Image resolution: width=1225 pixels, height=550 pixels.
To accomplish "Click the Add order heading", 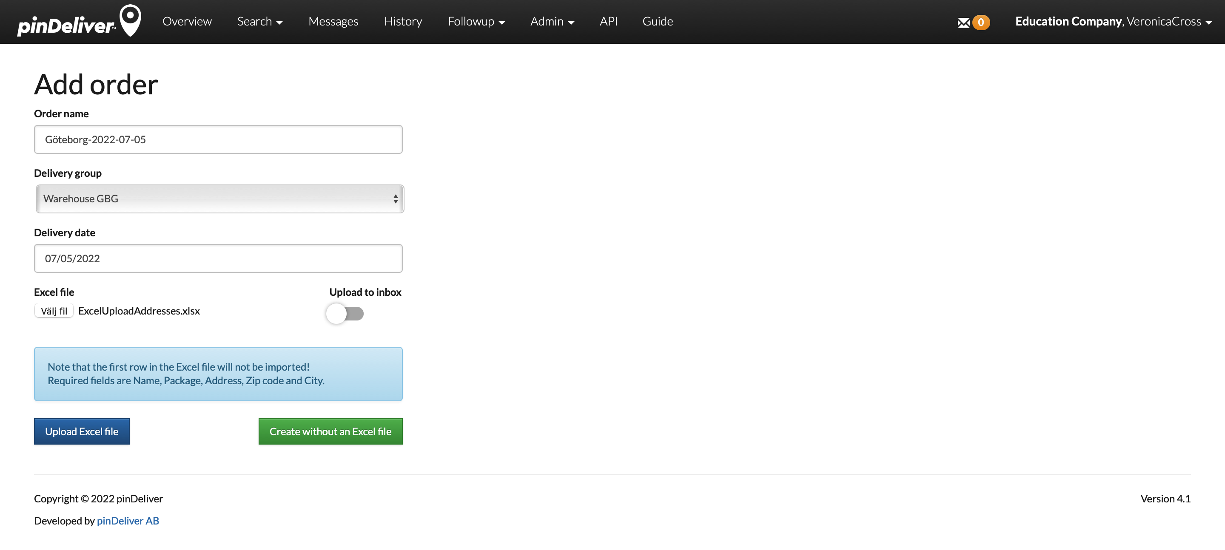I will pos(96,84).
